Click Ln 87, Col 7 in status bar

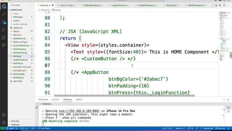pos(167,128)
